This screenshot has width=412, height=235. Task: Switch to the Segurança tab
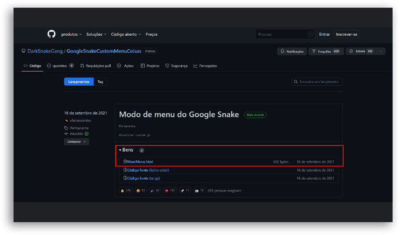point(177,66)
